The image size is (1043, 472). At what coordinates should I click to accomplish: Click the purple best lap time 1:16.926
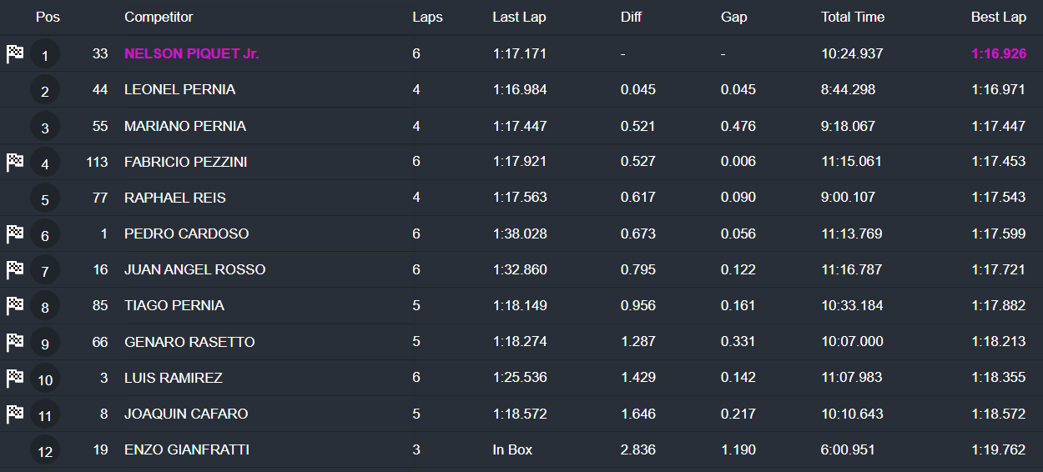999,53
